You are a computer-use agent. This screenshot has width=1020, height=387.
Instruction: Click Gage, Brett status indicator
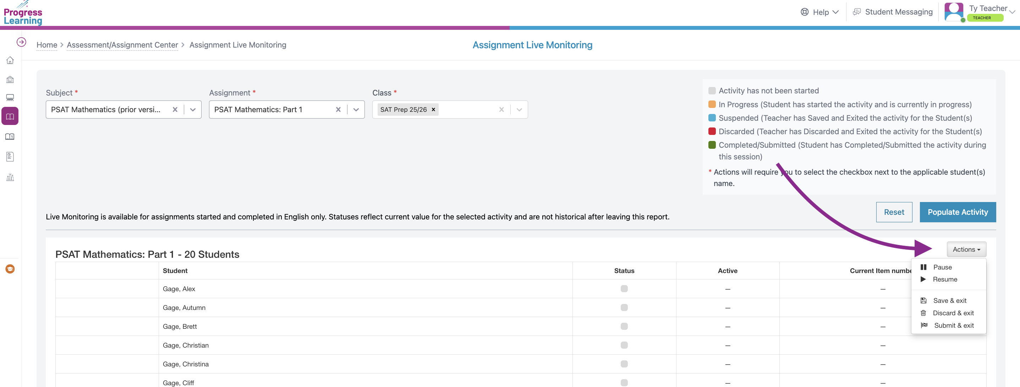[x=624, y=326]
